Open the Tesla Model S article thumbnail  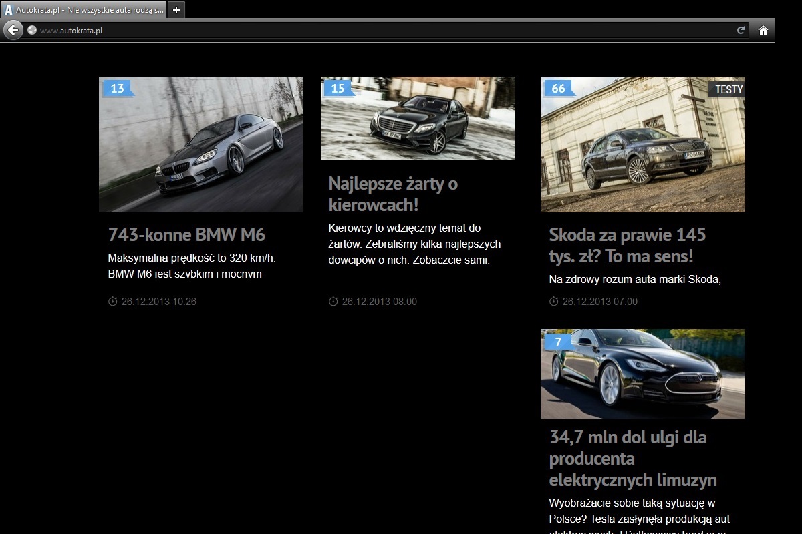(643, 374)
